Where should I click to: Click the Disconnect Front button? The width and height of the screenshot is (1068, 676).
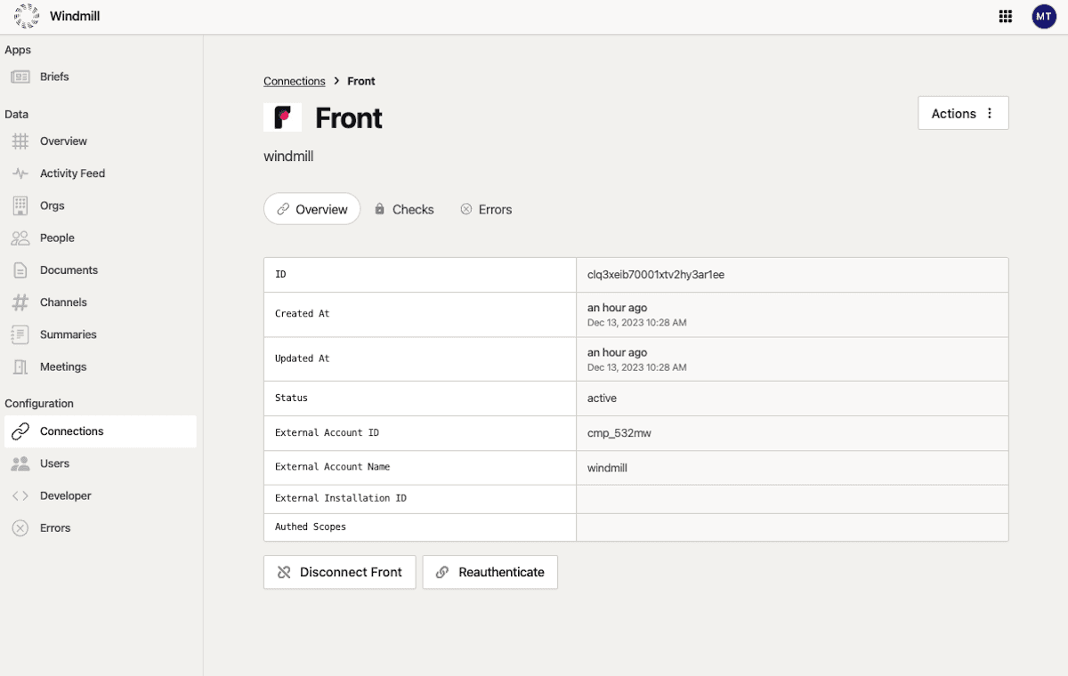tap(339, 572)
